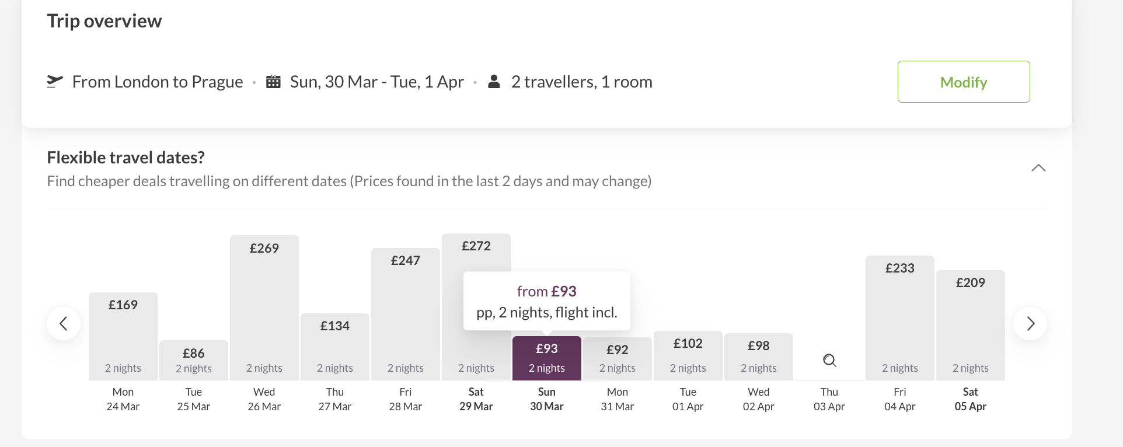The image size is (1123, 447).
Task: Choose the £269 Wed 26 Mar bar
Action: (264, 308)
